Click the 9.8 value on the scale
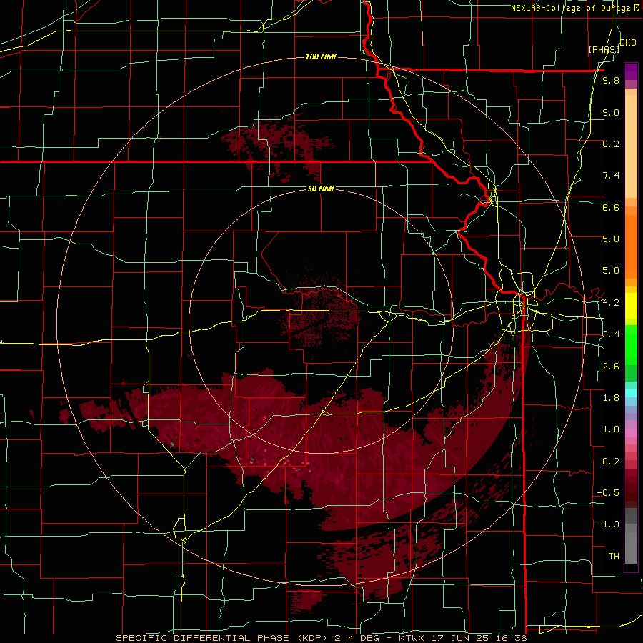 (611, 80)
